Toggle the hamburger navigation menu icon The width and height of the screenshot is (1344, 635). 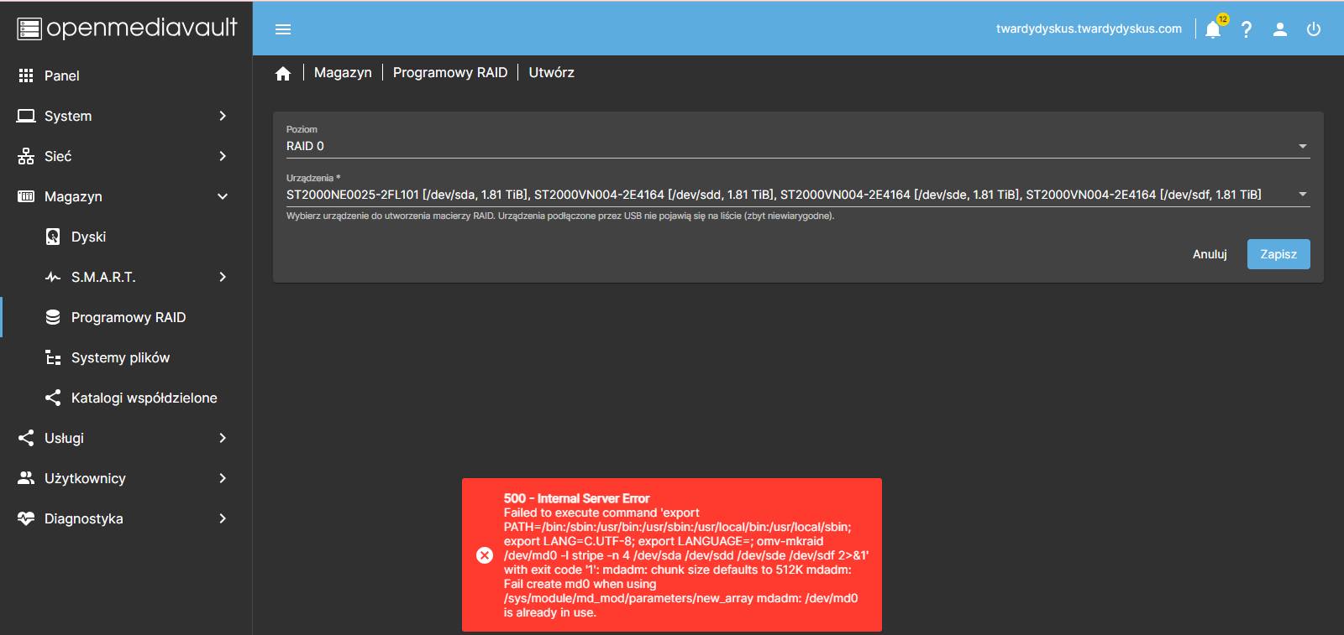[283, 29]
